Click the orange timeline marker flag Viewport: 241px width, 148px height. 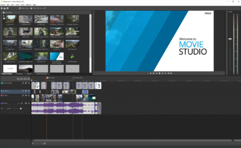pos(47,78)
